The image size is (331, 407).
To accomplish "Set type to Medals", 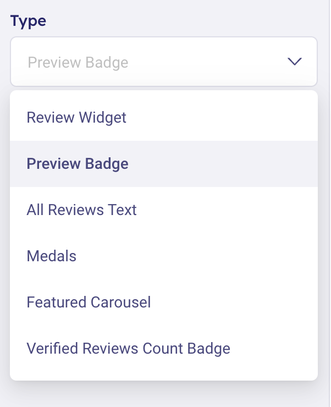I will [x=52, y=256].
